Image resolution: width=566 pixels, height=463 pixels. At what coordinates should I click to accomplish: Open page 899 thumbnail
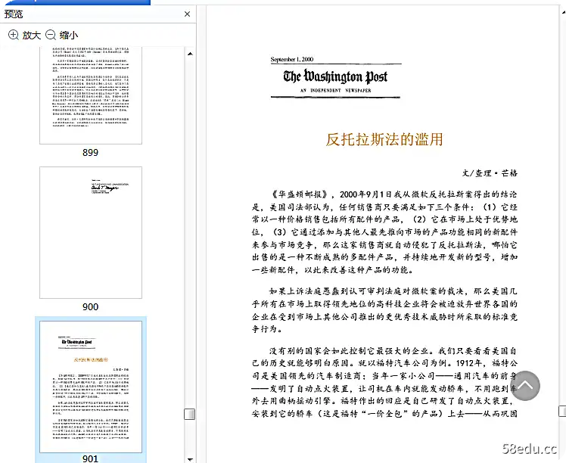[91, 95]
